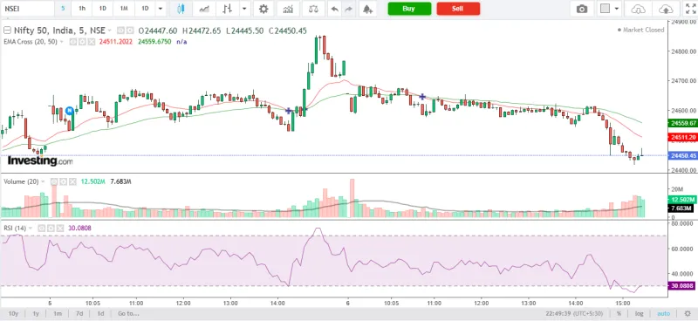Take a chart snapshot with camera icon

tap(582, 9)
